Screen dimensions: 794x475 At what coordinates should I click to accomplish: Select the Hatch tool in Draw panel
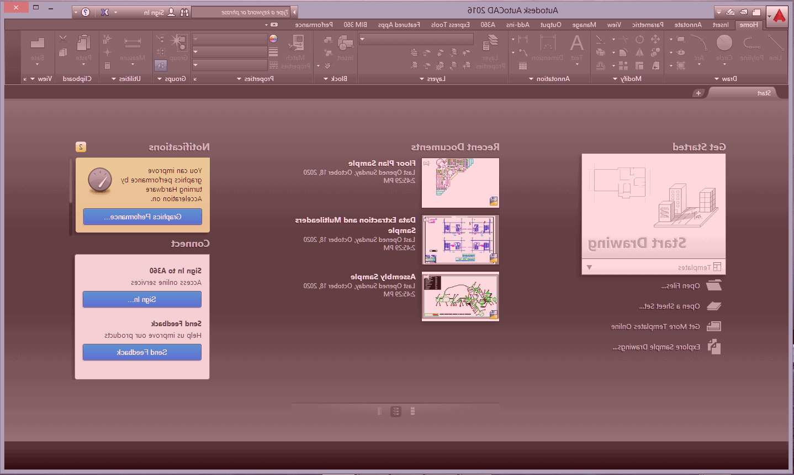(x=681, y=66)
